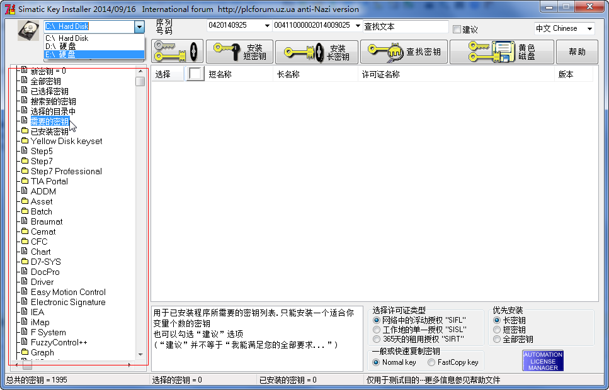Click the 版本 column header
Image resolution: width=609 pixels, height=390 pixels.
coord(566,74)
